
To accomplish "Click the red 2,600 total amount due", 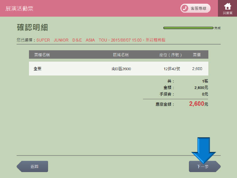I will (197, 104).
